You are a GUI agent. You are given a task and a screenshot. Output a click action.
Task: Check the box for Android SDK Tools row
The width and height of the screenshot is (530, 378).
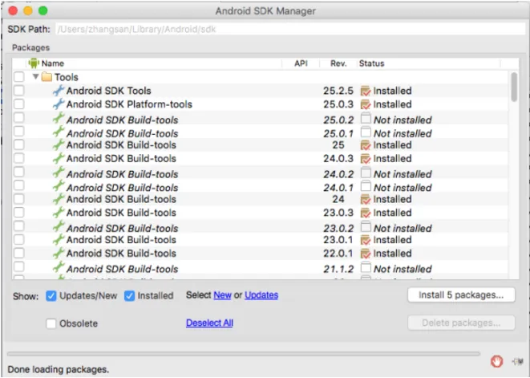(19, 91)
